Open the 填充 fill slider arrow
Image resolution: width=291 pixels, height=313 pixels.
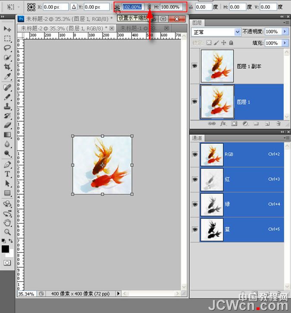coord(285,43)
